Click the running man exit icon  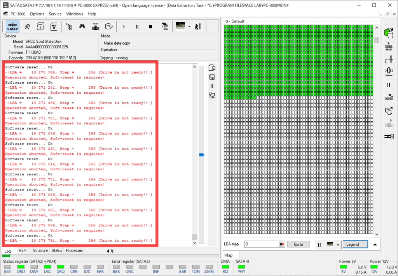click(x=198, y=26)
